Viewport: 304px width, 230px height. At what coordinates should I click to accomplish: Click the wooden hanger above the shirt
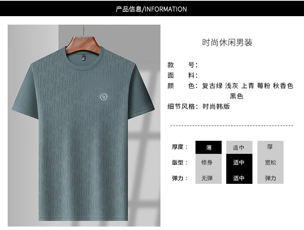tap(84, 44)
